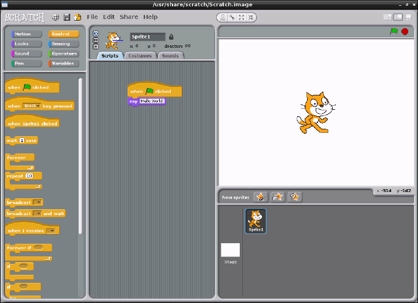The width and height of the screenshot is (418, 303).
Task: Select the Sensing block category
Action: 64,44
